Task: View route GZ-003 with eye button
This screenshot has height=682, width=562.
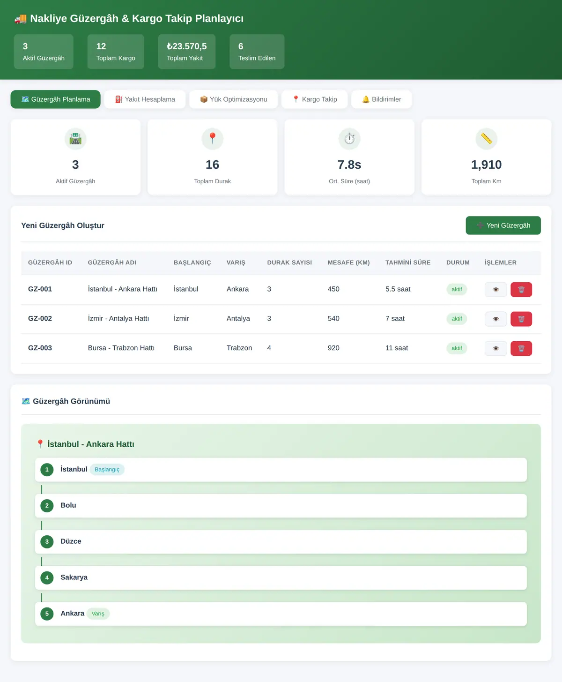Action: point(496,349)
